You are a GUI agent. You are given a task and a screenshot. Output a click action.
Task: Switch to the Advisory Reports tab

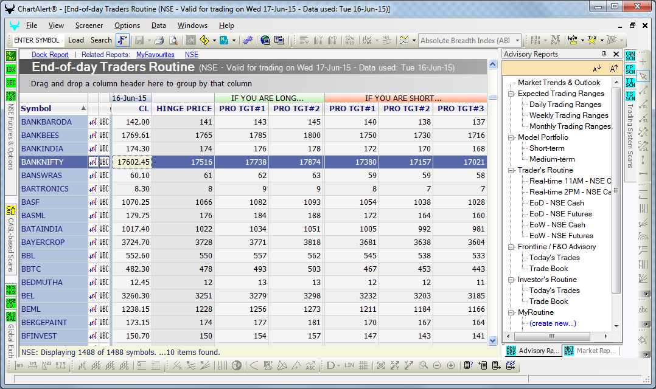(533, 351)
